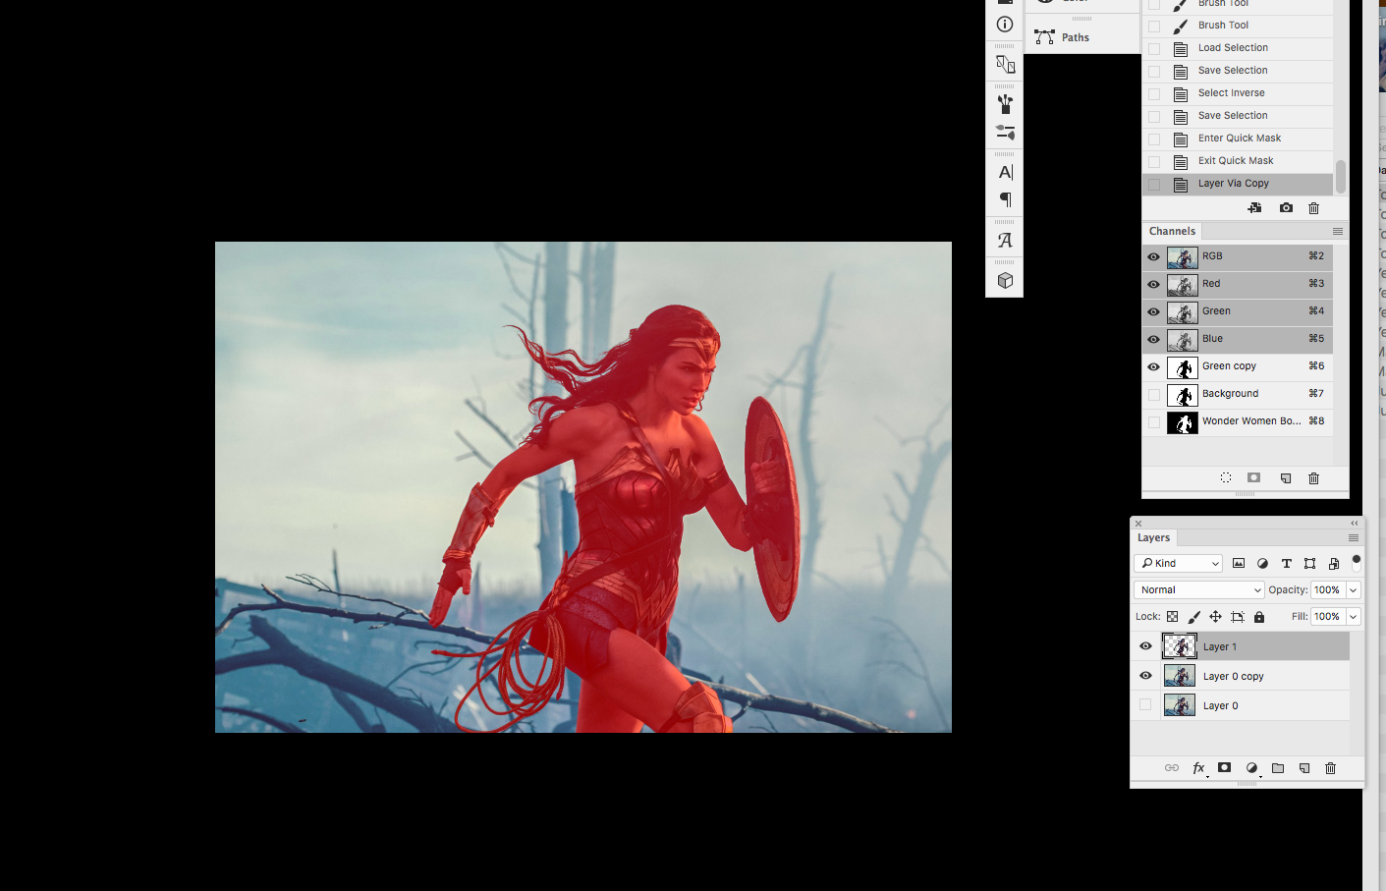1386x891 pixels.
Task: Click the Opacity 100% field
Action: (1327, 589)
